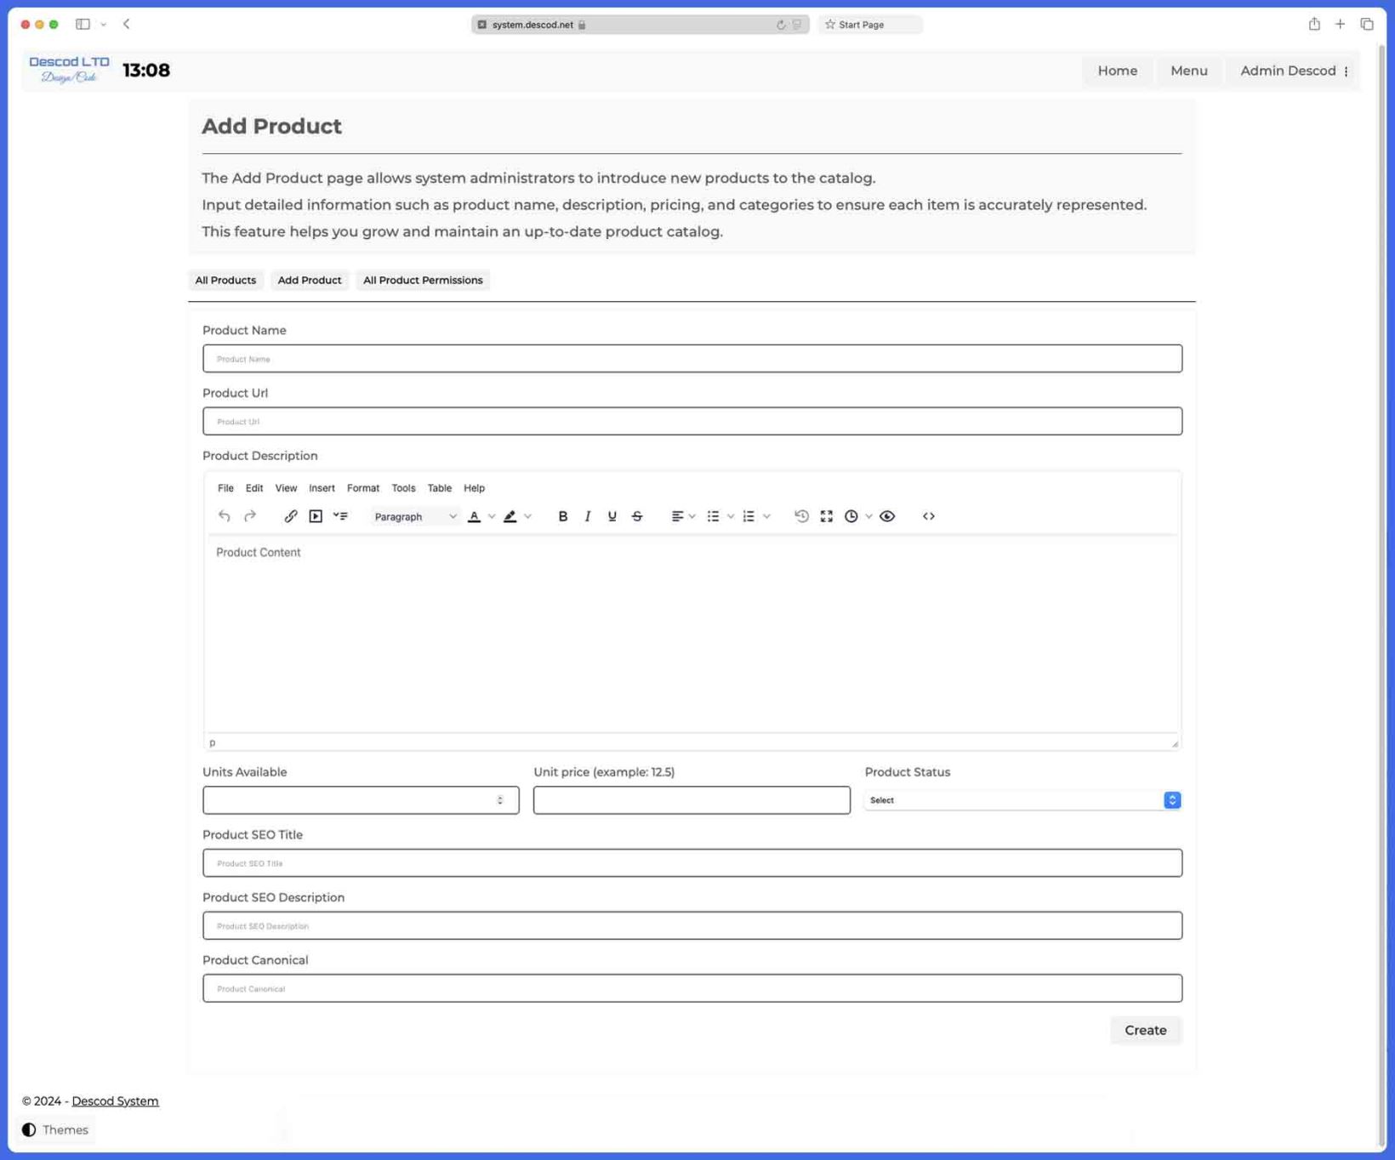
Task: Open a new browser tab with plus icon
Action: [x=1340, y=24]
